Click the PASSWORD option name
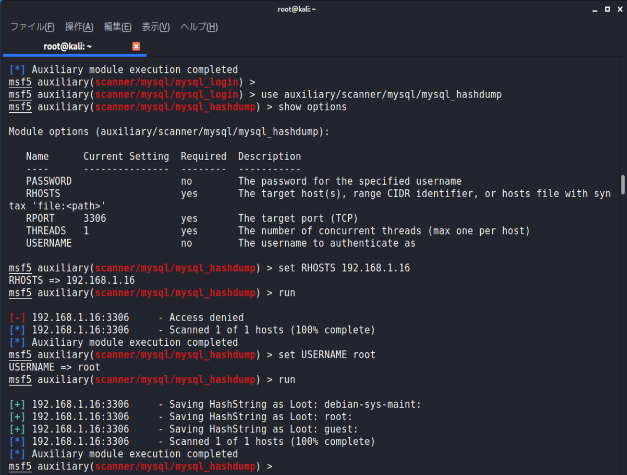This screenshot has width=627, height=475. [x=49, y=181]
